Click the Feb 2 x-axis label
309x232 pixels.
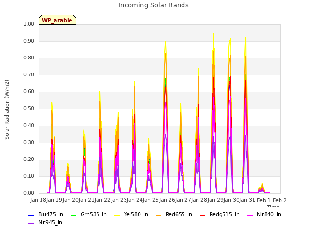pos(280,200)
